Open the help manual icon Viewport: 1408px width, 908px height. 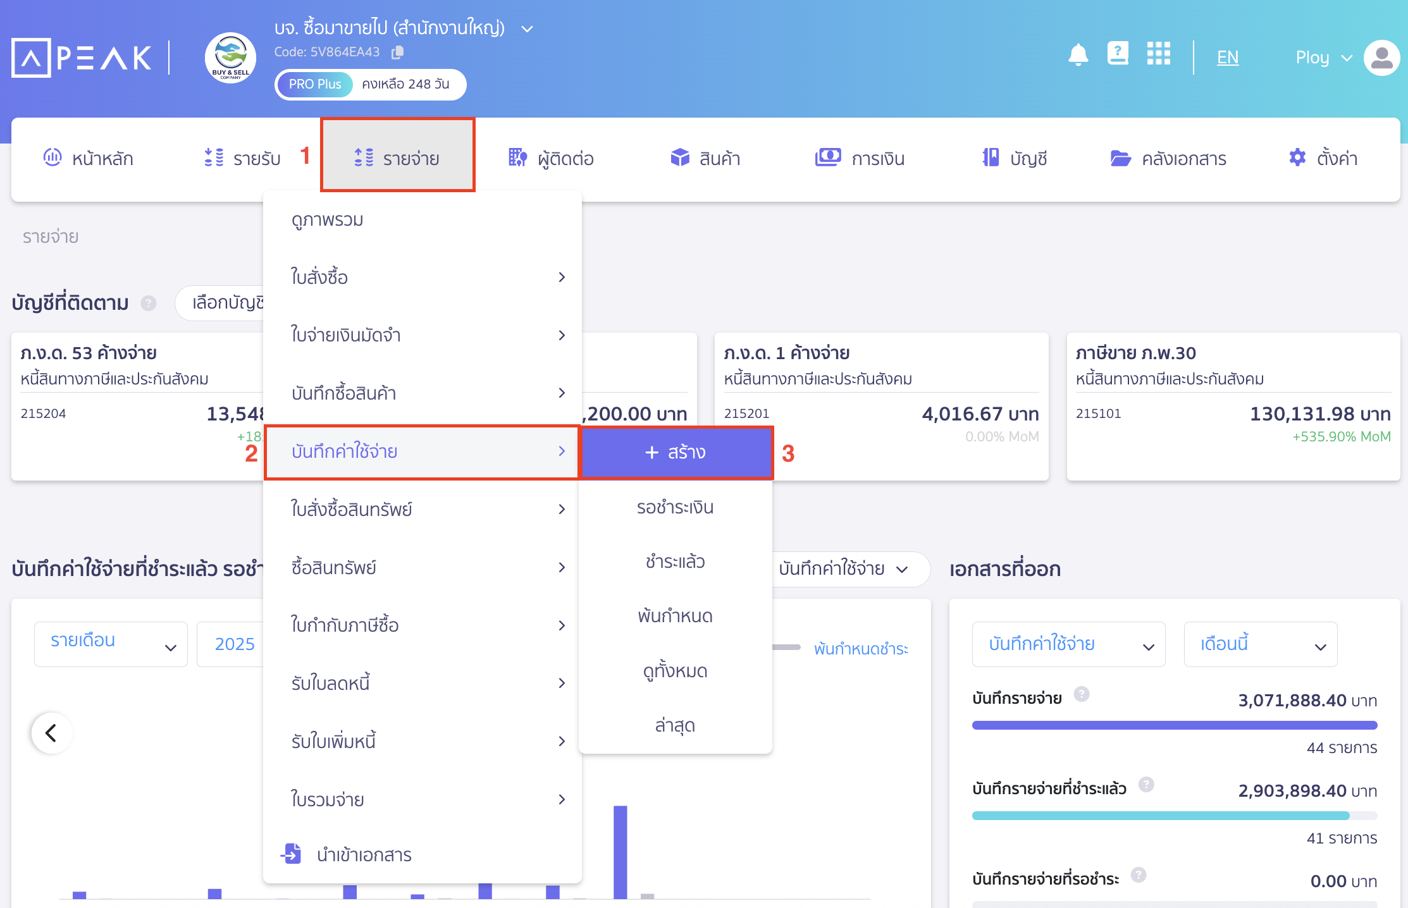coord(1118,54)
